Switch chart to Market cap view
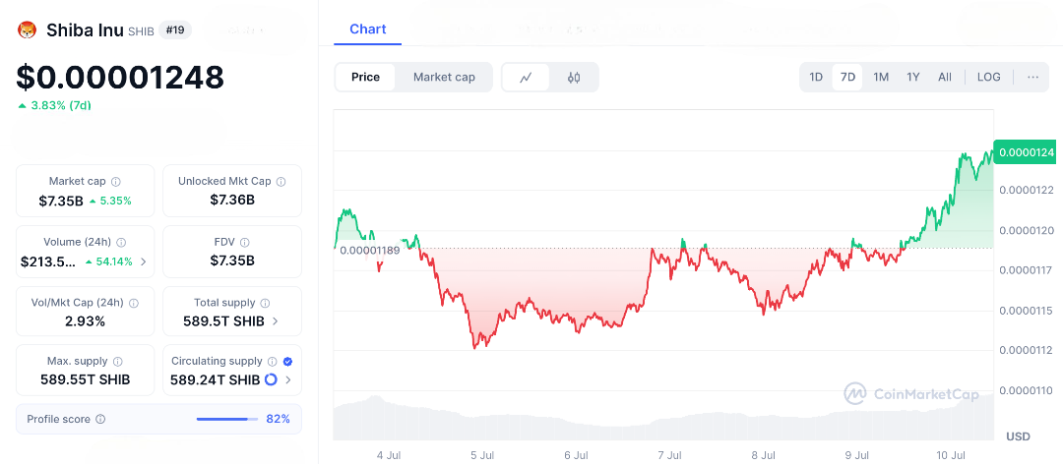This screenshot has width=1063, height=464. (x=444, y=78)
